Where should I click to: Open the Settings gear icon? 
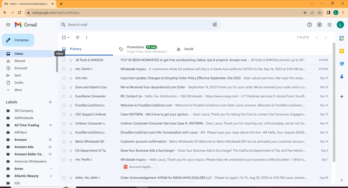tap(319, 25)
